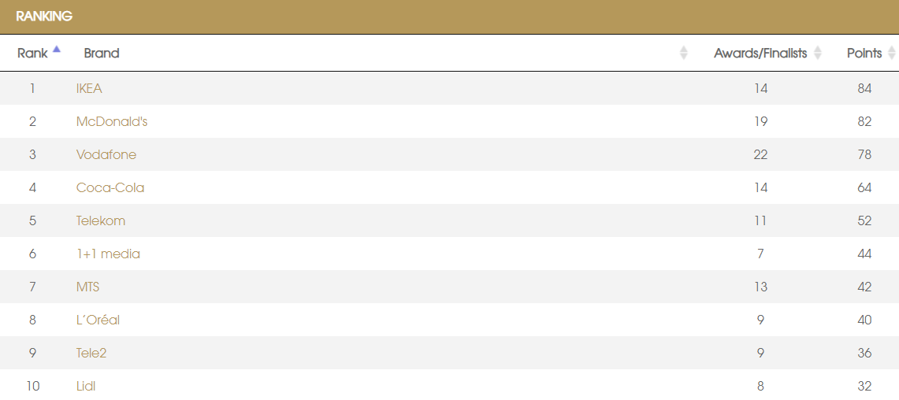Click the RANKING title bar

449,17
